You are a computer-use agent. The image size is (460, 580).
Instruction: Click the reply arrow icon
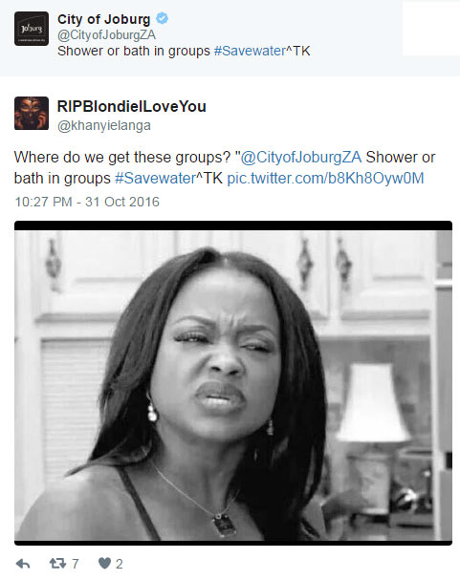[x=23, y=564]
